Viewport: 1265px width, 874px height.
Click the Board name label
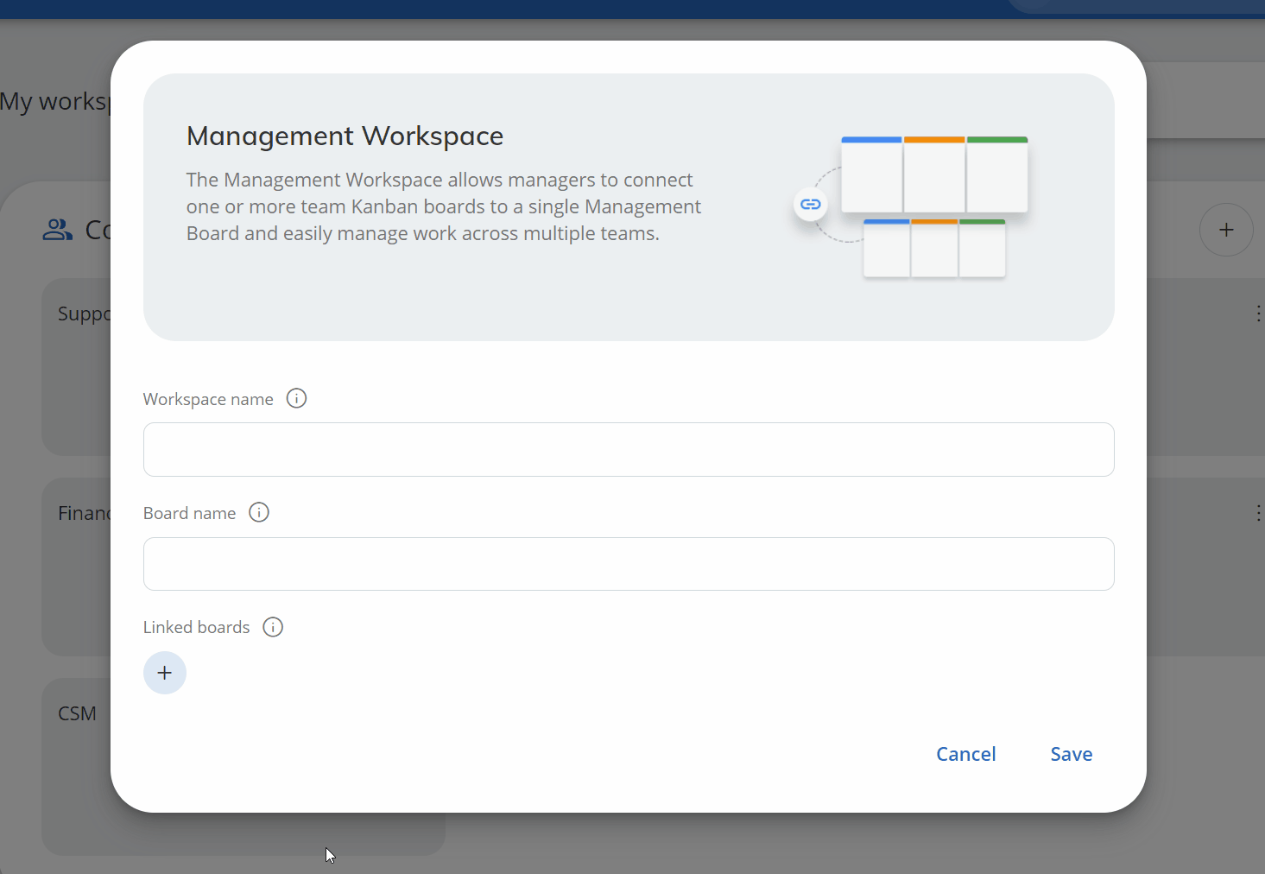point(189,513)
